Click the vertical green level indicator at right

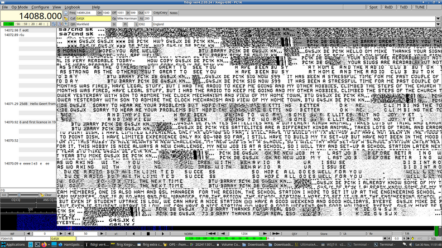(x=437, y=231)
